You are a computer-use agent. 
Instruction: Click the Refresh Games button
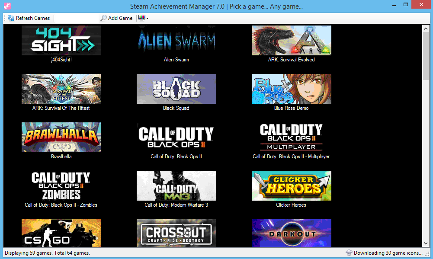click(x=29, y=18)
